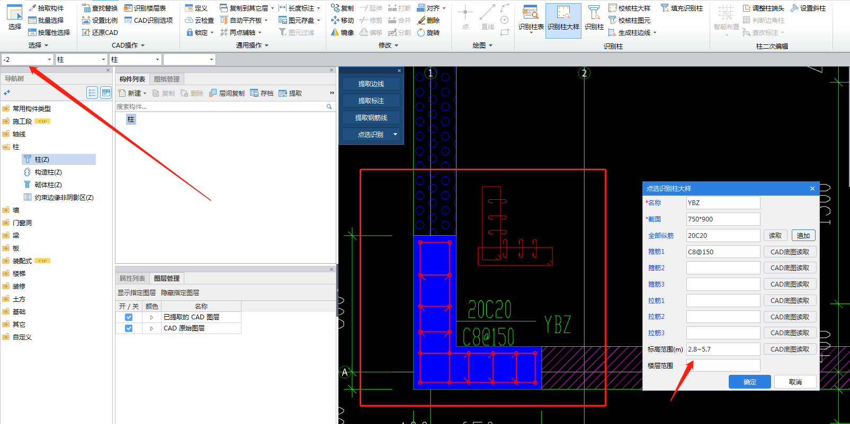The height and width of the screenshot is (424, 850).
Task: Click the large 识别柱 recognize column button
Action: [594, 19]
